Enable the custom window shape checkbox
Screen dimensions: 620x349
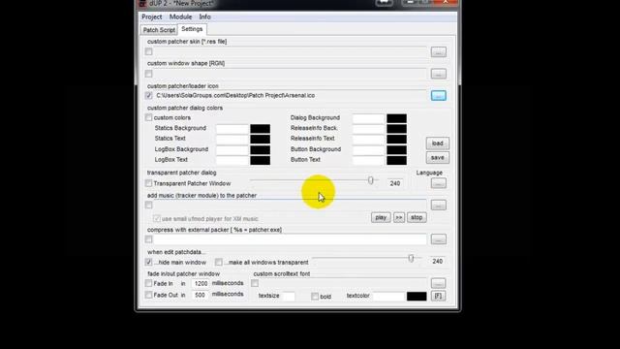pyautogui.click(x=148, y=74)
